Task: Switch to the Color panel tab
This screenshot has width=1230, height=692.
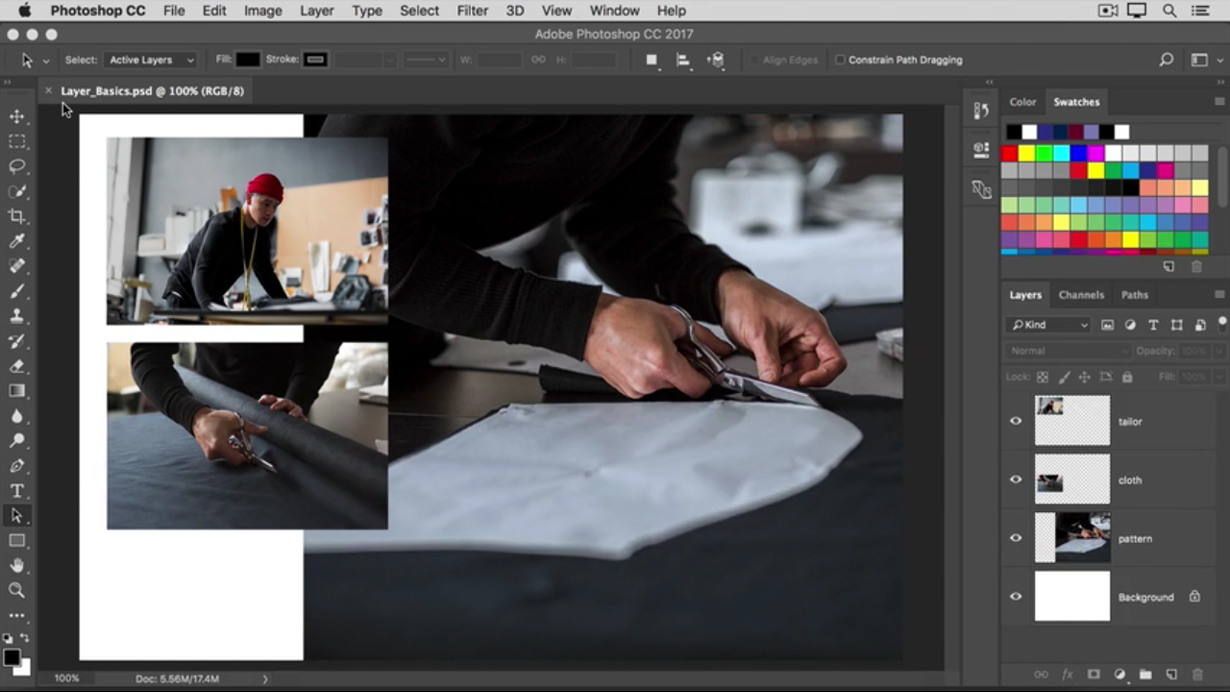Action: click(1022, 102)
